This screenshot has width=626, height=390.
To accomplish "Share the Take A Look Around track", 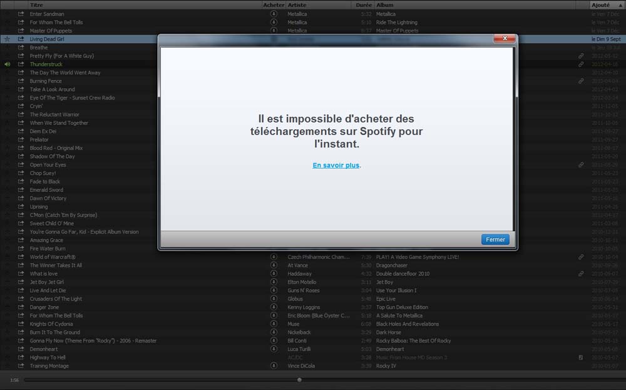I will coord(21,89).
